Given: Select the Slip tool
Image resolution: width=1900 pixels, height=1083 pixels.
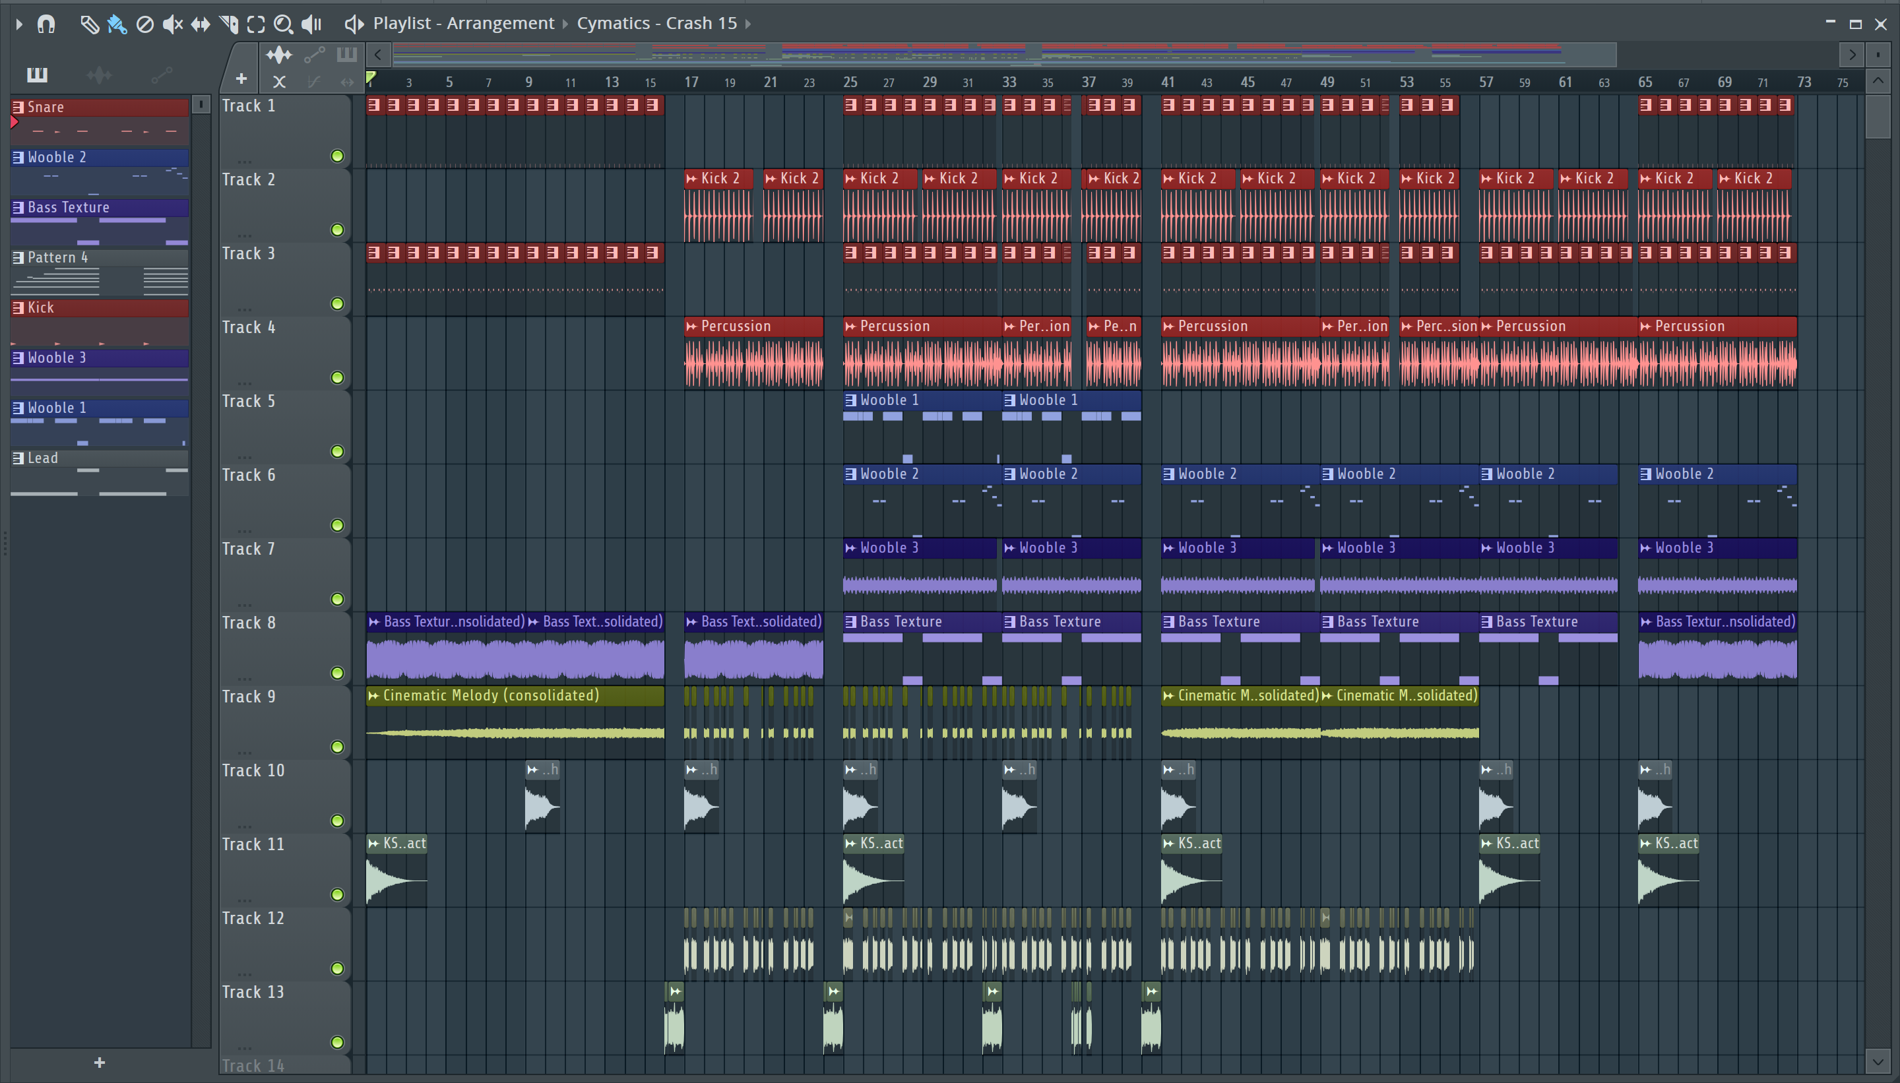Looking at the screenshot, I should point(201,24).
